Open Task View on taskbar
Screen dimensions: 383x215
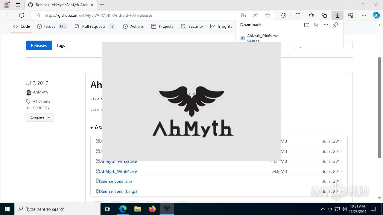[x=108, y=209]
